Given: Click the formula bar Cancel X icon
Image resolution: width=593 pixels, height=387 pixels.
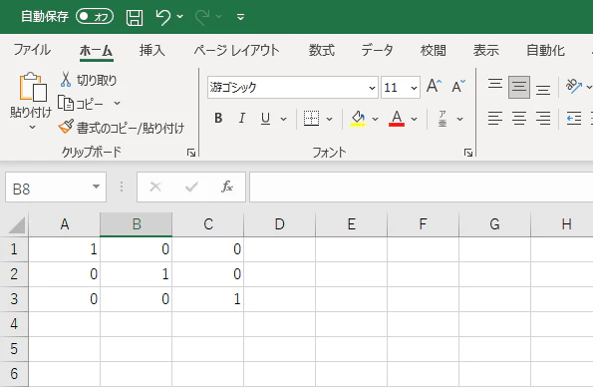Looking at the screenshot, I should point(155,187).
